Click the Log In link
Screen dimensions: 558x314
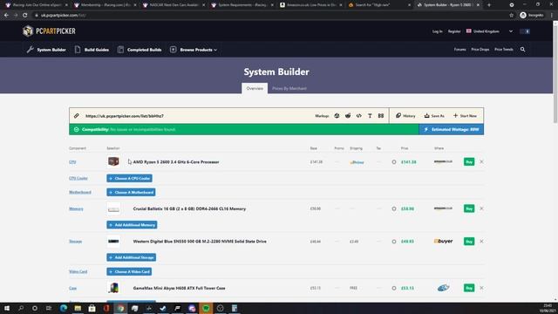coord(438,31)
